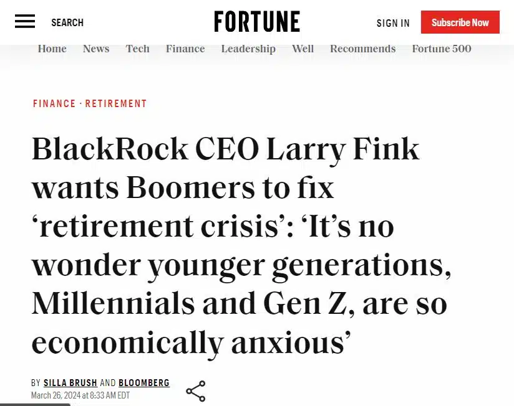
Task: Click the RETIREMENT category tag
Action: 116,104
